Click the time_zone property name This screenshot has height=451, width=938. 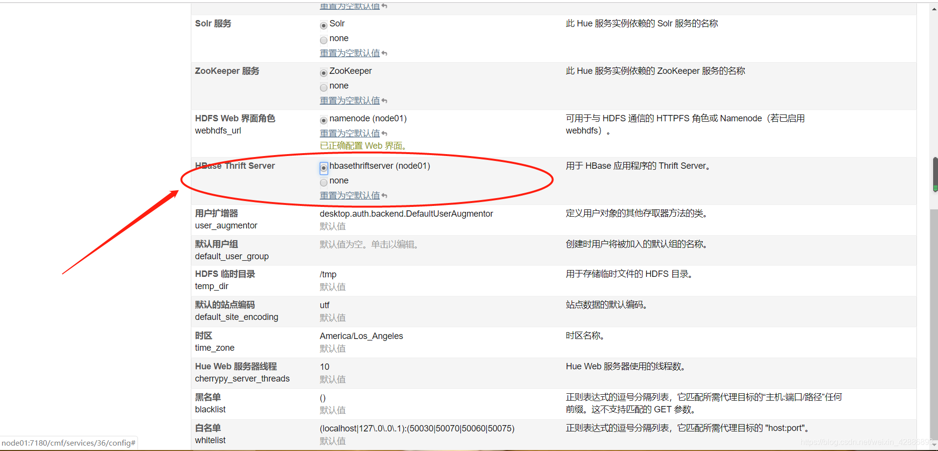click(215, 348)
